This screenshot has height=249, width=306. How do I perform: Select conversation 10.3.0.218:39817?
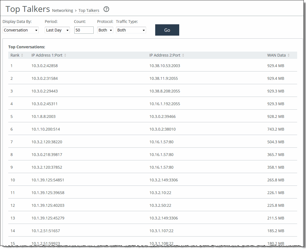tap(47, 155)
